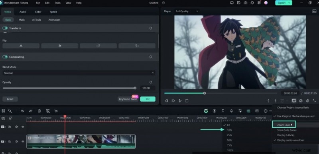
Task: Open the Blend Mode Normal dropdown
Action: 79,73
